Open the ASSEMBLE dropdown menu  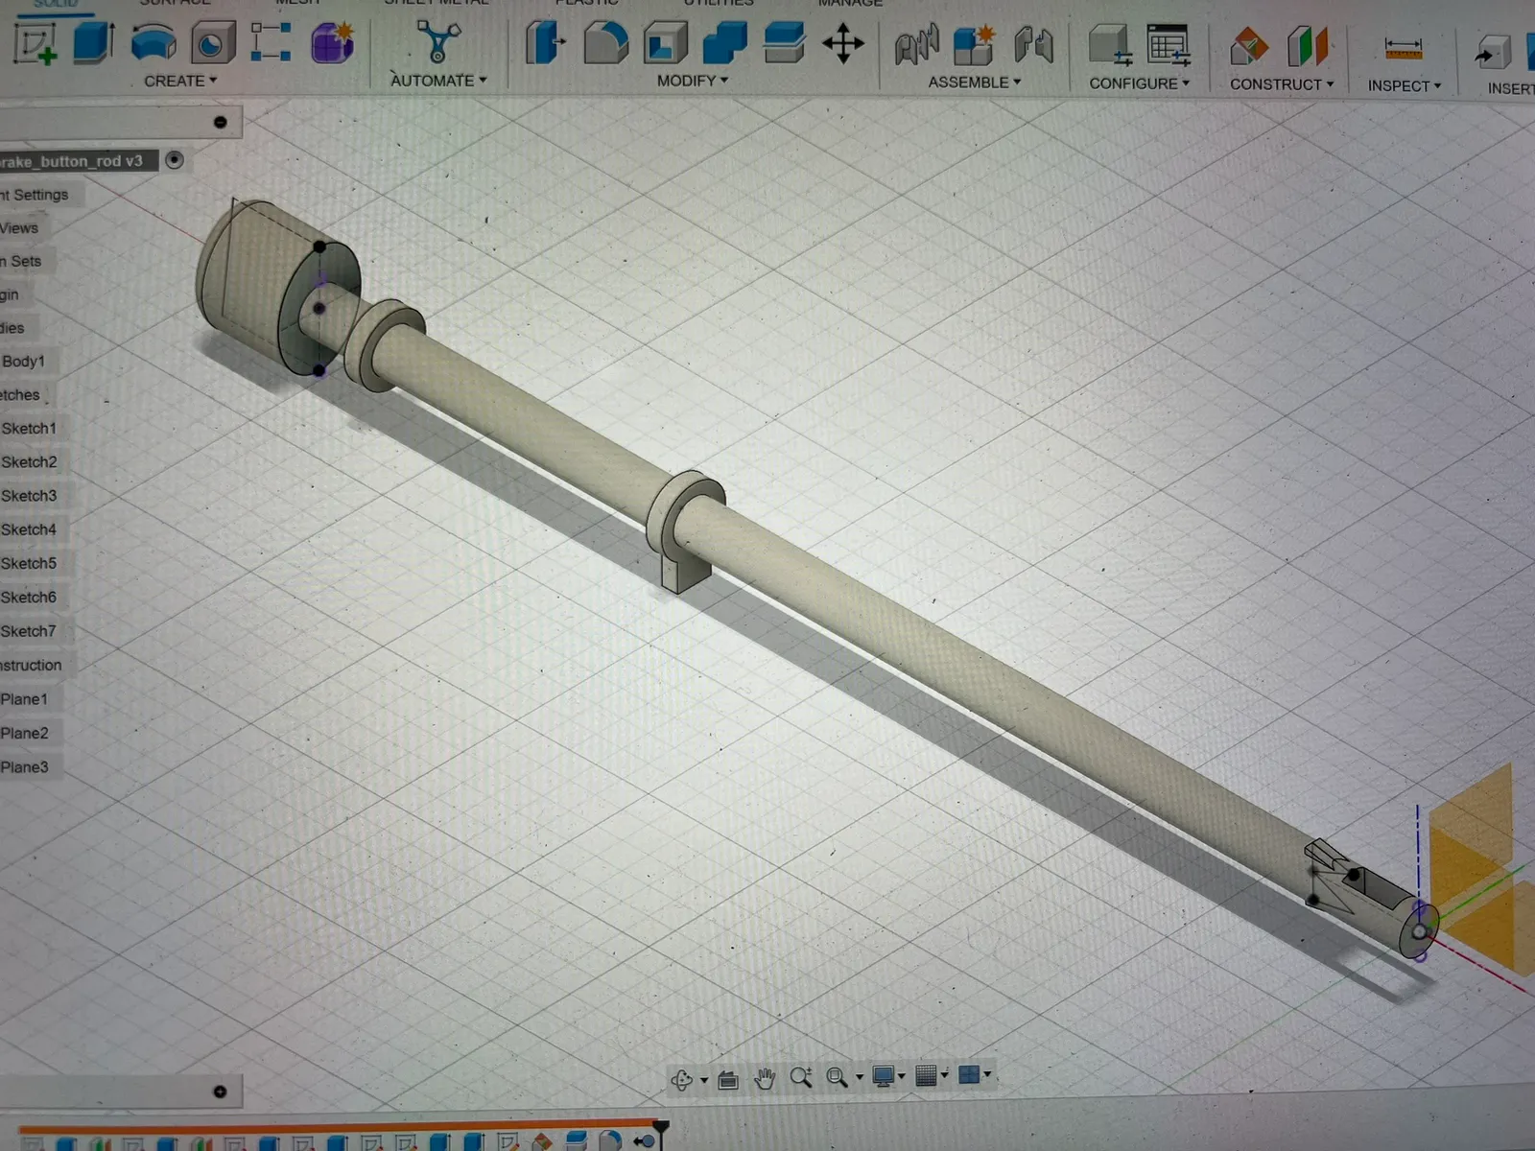[975, 82]
